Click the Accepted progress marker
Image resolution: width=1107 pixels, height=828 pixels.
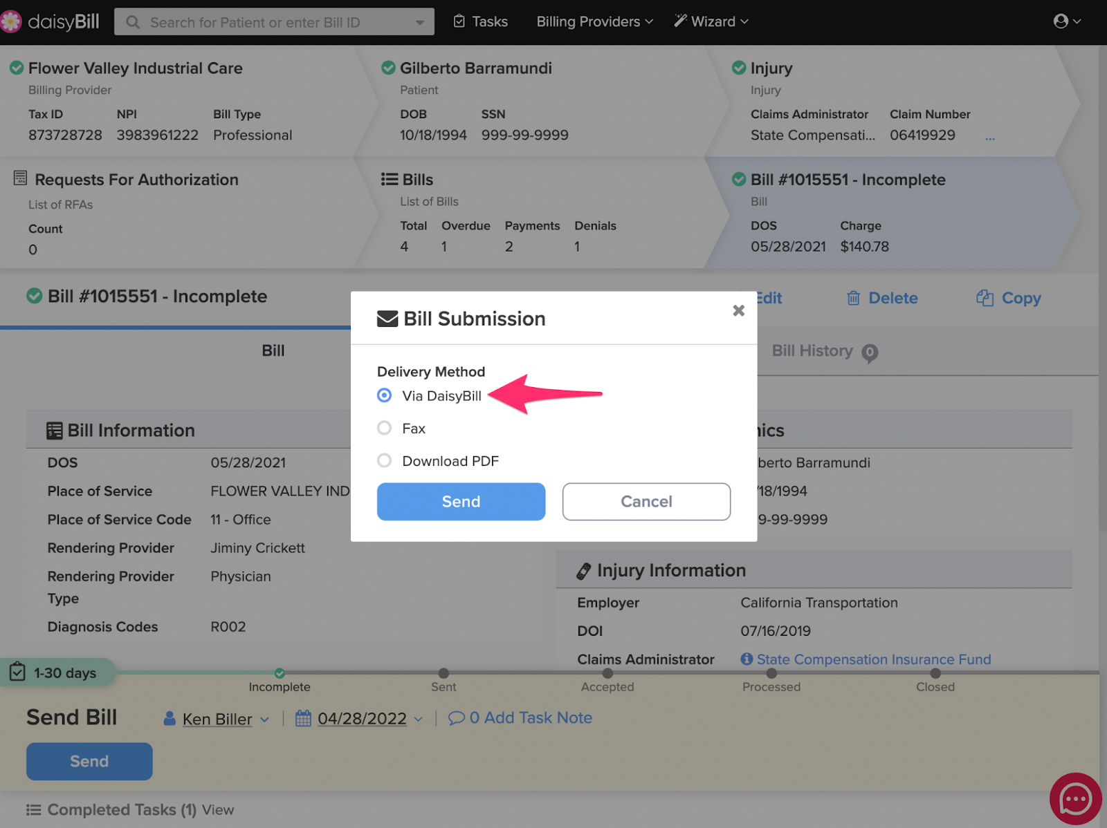(607, 673)
